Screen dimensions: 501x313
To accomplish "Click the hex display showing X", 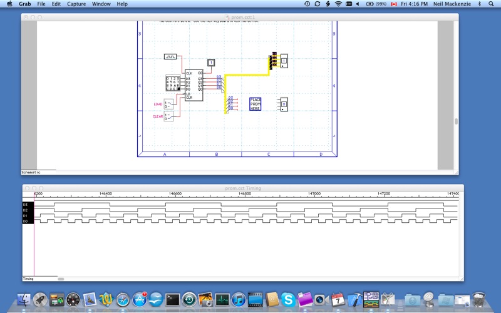I will click(x=284, y=105).
